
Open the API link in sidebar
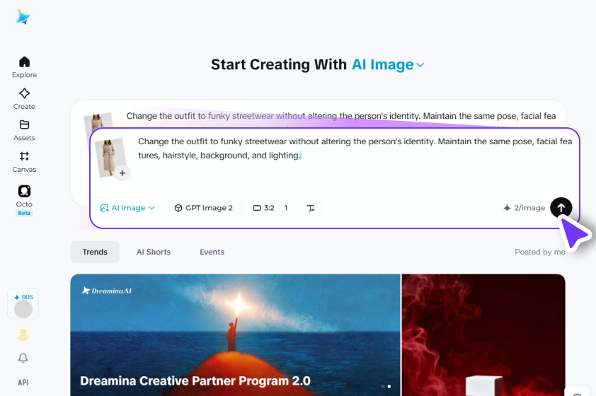click(x=23, y=383)
